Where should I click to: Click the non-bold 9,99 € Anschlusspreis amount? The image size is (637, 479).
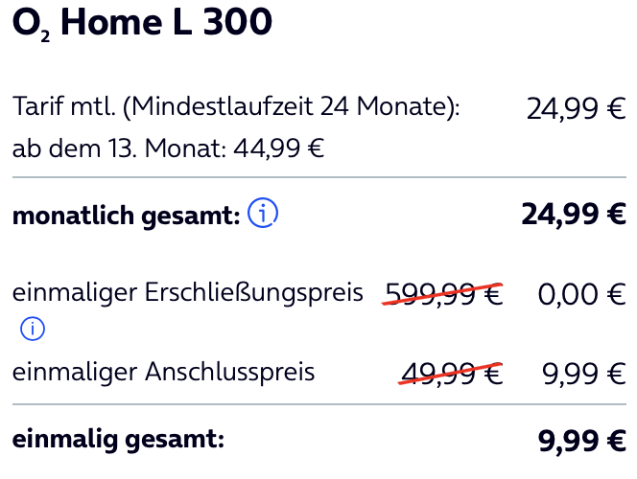(x=584, y=374)
